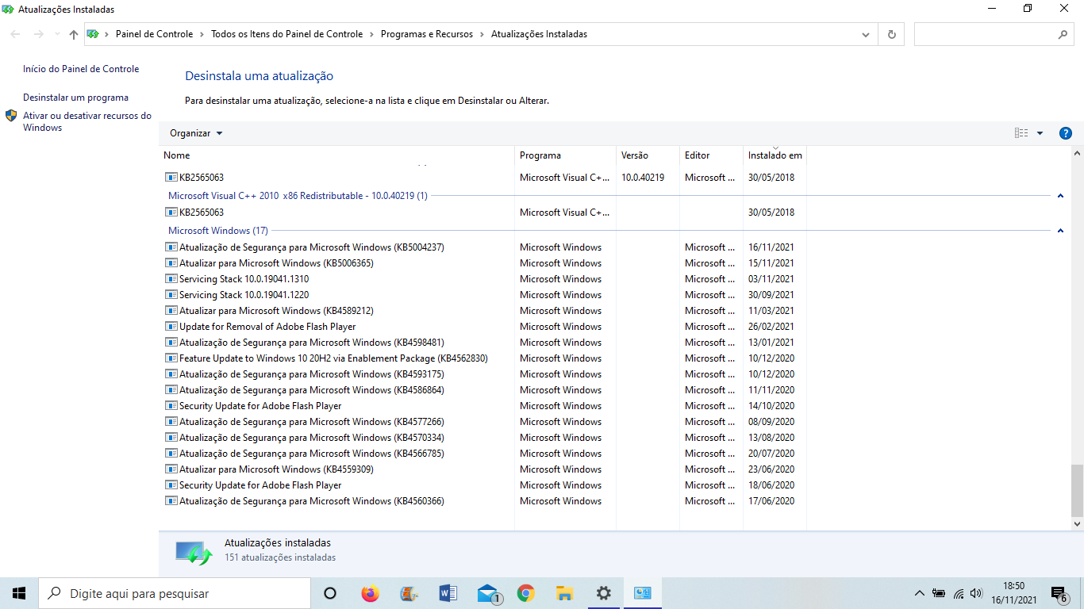Image resolution: width=1084 pixels, height=609 pixels.
Task: Click the address bar control panel icon
Action: [93, 34]
